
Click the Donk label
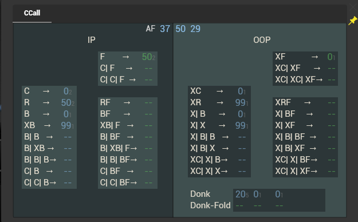[x=200, y=194]
